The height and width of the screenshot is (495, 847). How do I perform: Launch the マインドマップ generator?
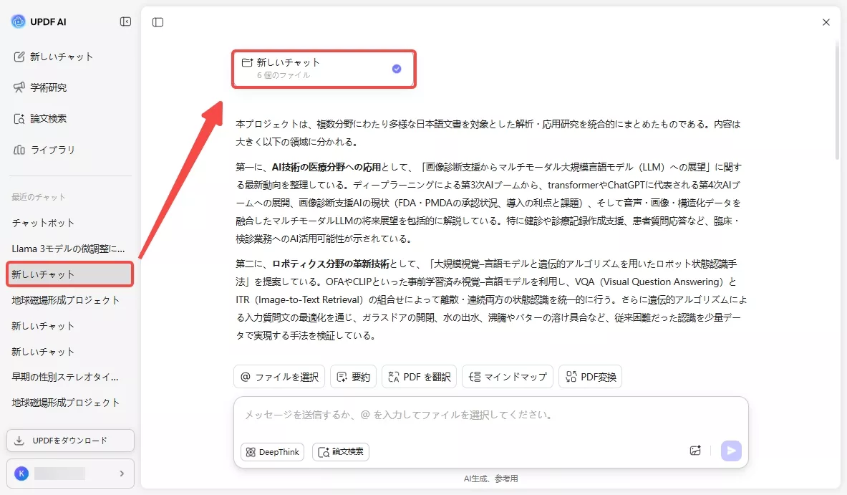tap(508, 376)
